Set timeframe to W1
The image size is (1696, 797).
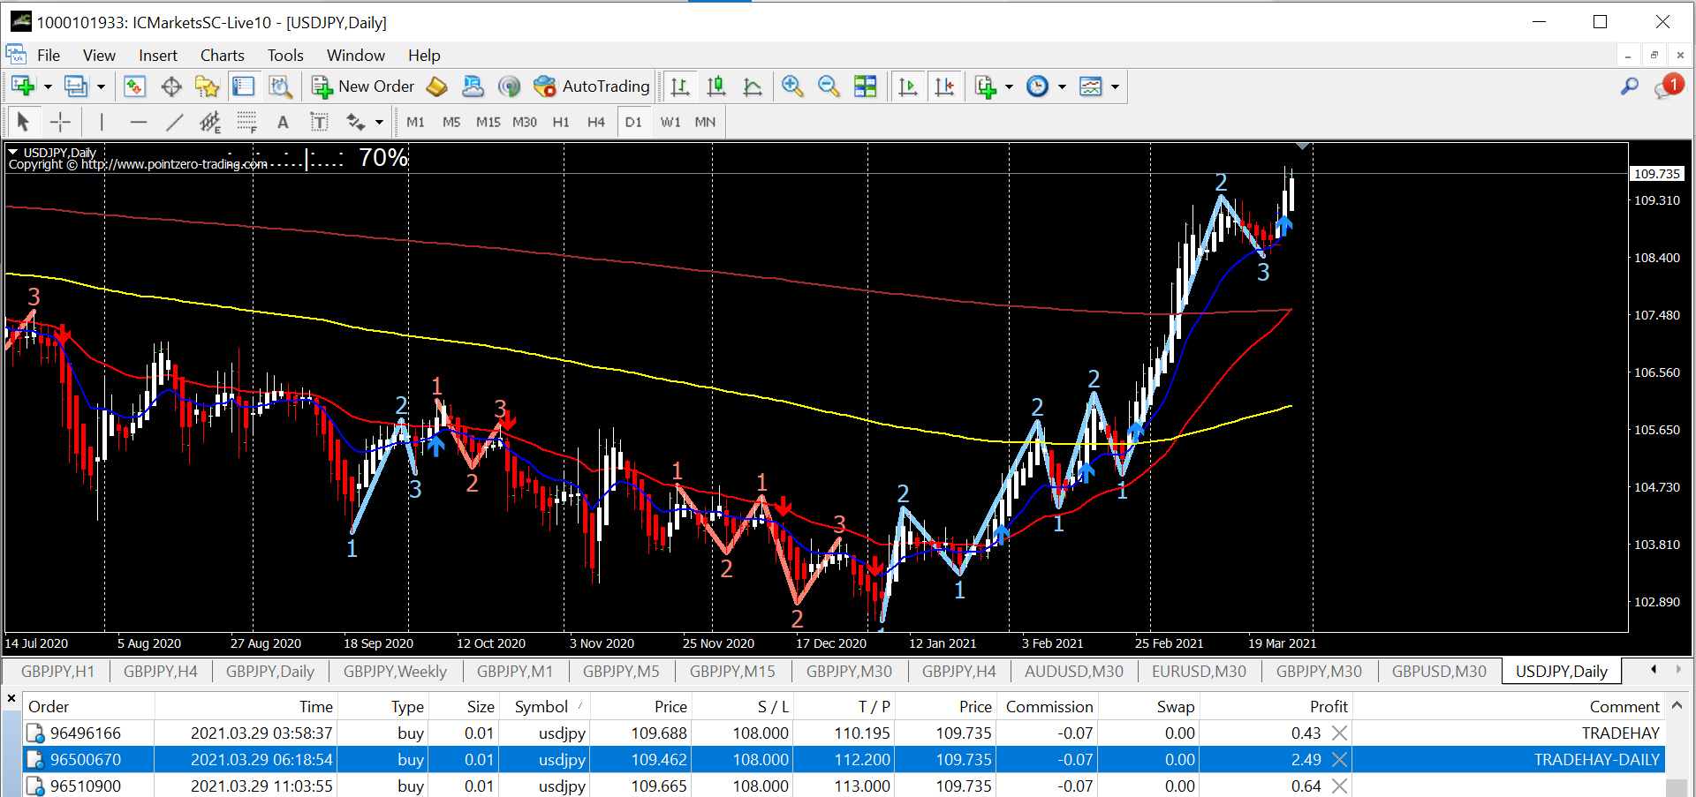tap(670, 122)
